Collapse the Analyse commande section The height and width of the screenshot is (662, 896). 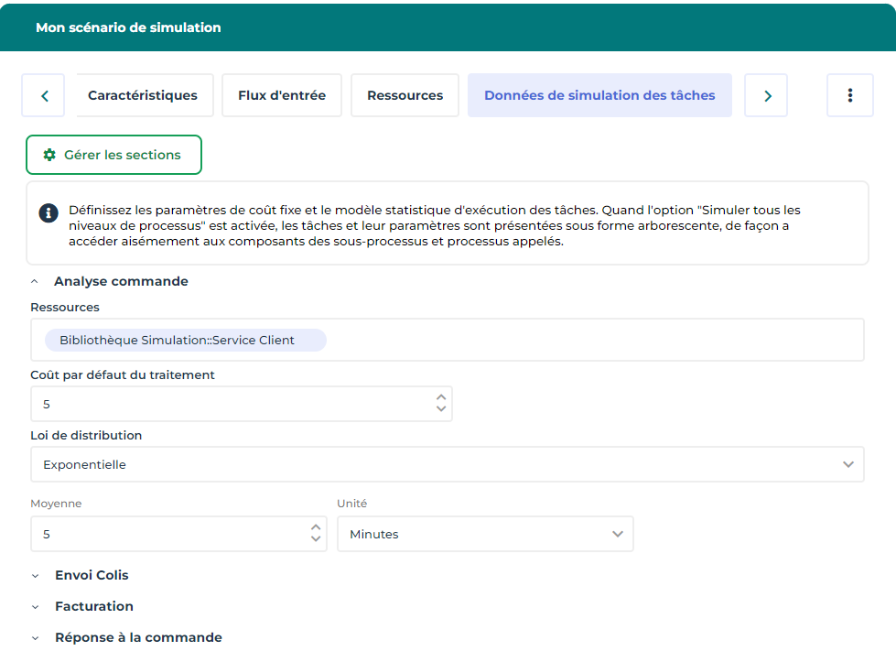35,282
